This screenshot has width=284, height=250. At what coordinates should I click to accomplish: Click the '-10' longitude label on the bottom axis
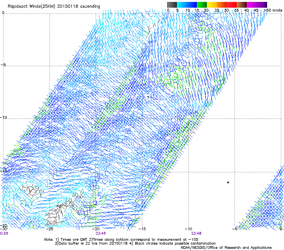[188, 229]
